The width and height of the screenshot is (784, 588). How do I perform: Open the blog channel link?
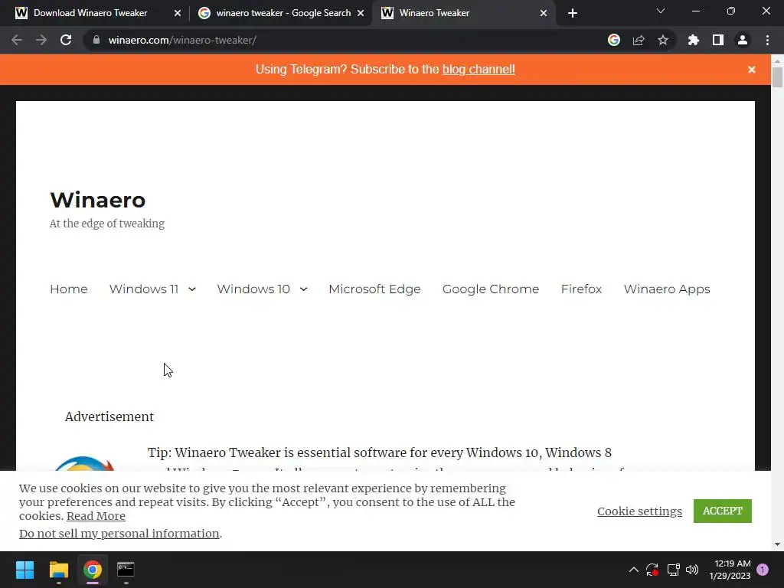[479, 69]
